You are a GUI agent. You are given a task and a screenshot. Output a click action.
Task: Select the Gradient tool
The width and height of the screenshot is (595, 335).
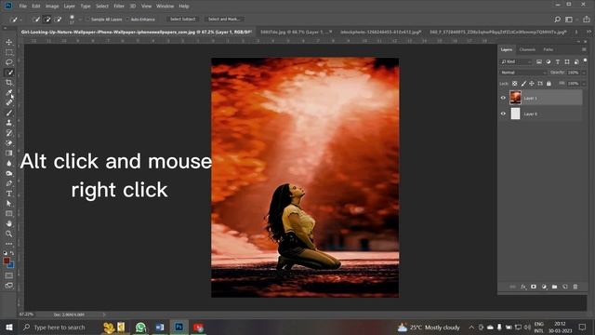click(8, 153)
